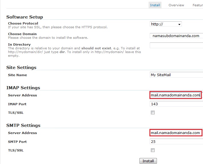Image resolution: width=203 pixels, height=164 pixels.
Task: Open the Overview tab
Action: (176, 5)
